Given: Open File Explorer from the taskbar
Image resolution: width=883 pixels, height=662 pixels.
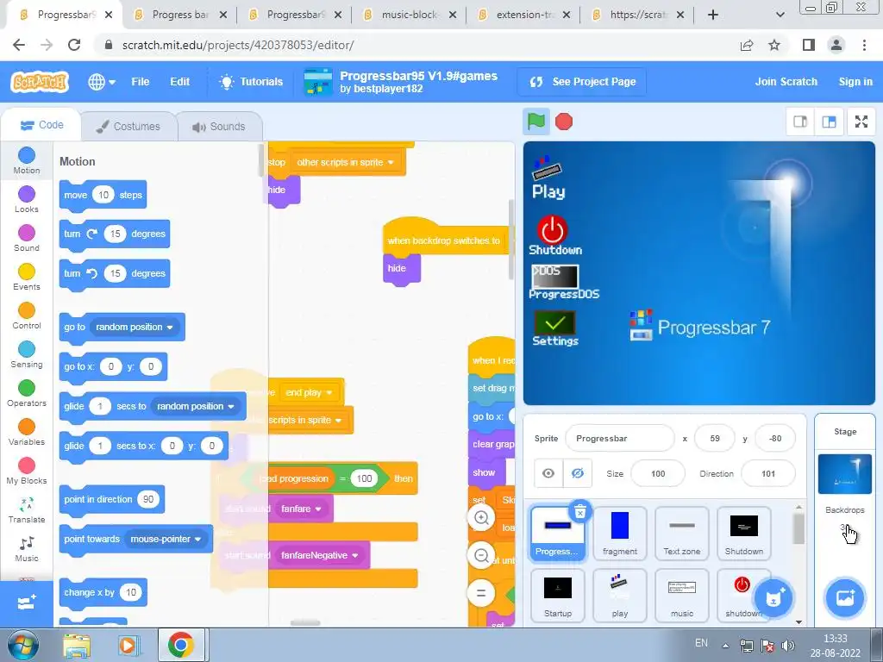Looking at the screenshot, I should click(x=77, y=646).
